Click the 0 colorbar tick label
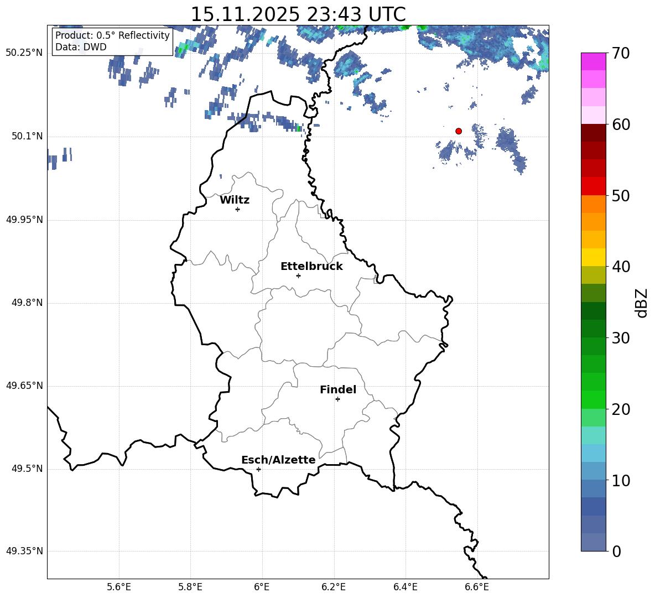The width and height of the screenshot is (655, 598). (617, 551)
